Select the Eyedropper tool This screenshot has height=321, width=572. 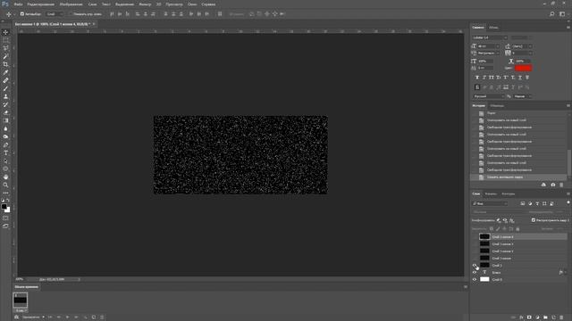[5, 72]
